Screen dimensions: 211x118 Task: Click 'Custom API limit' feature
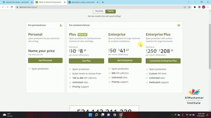158,73
